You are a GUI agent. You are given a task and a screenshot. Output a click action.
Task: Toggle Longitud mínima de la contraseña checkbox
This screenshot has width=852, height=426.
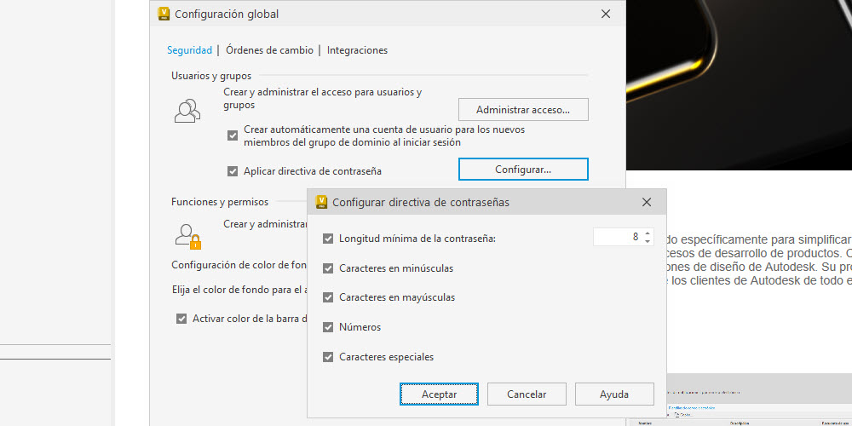pos(328,238)
